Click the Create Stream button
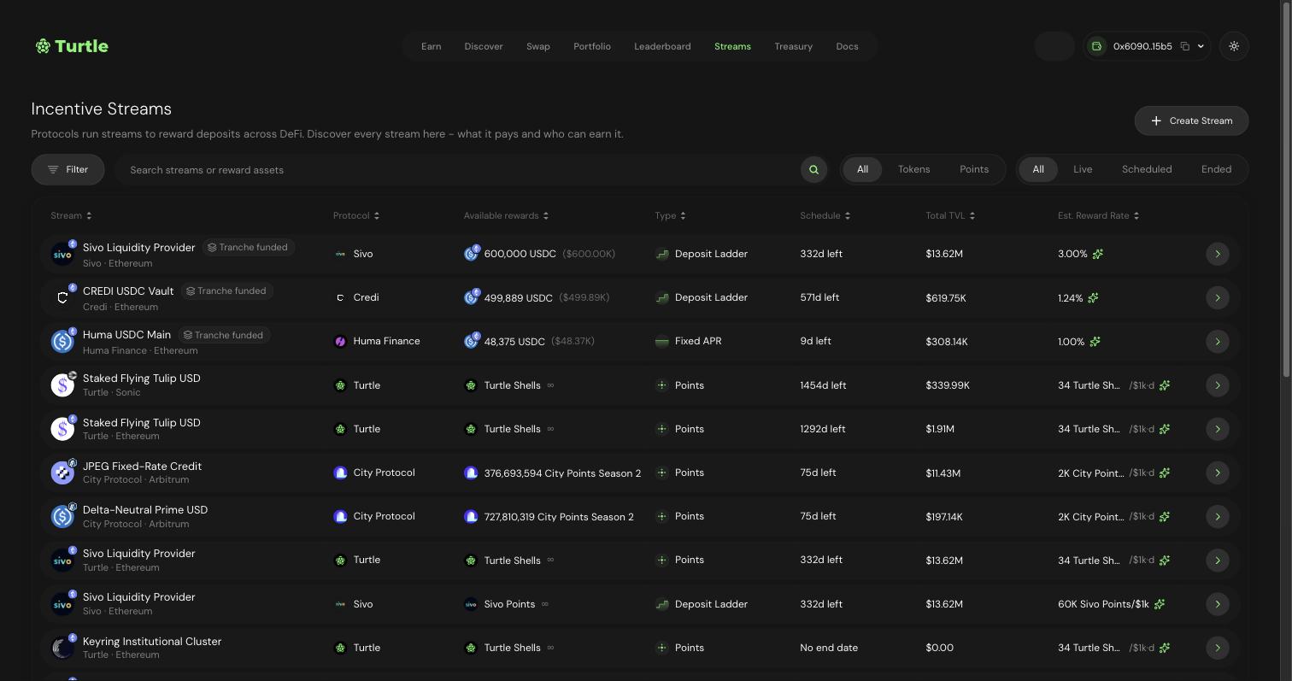 point(1191,120)
